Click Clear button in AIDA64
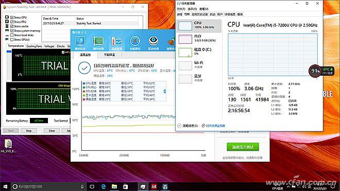Viewport: 340px width, 191px height. pos(52,131)
